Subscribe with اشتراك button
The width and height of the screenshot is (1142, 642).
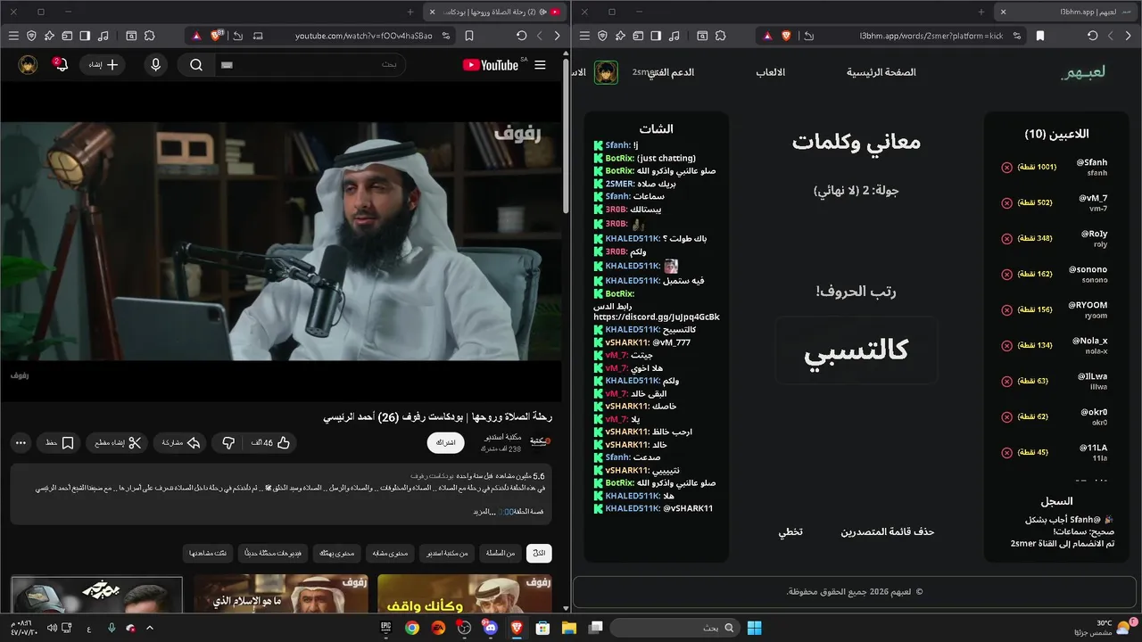445,442
